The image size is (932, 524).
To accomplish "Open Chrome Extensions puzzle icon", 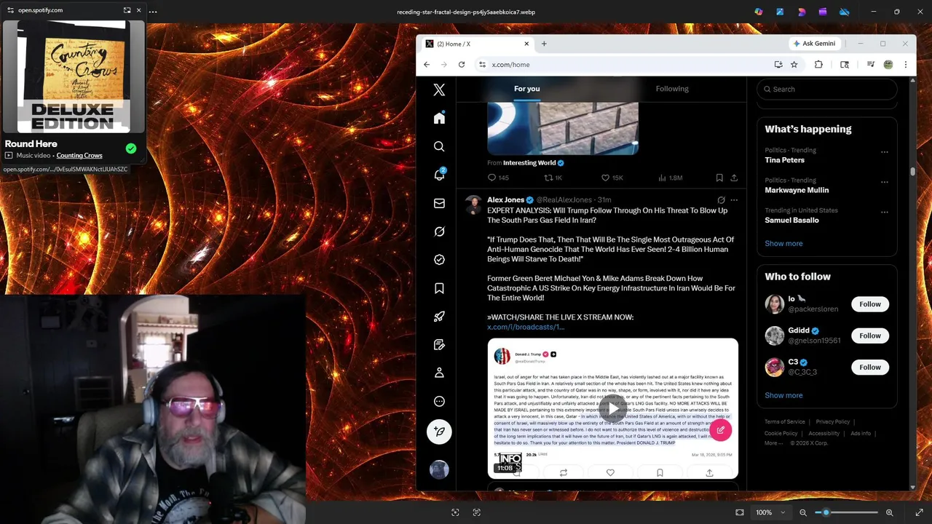I will pos(818,65).
